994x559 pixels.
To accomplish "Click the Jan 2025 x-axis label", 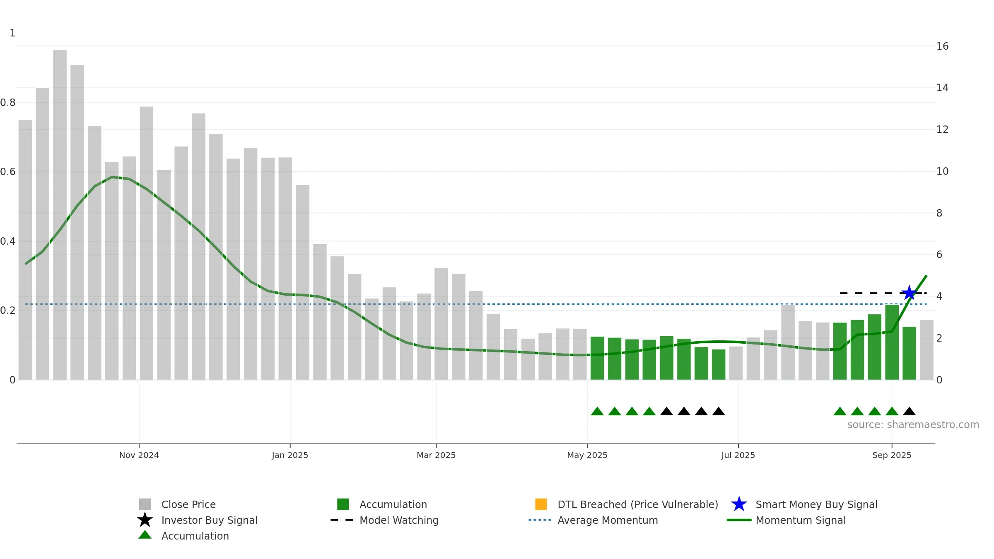I will point(290,455).
